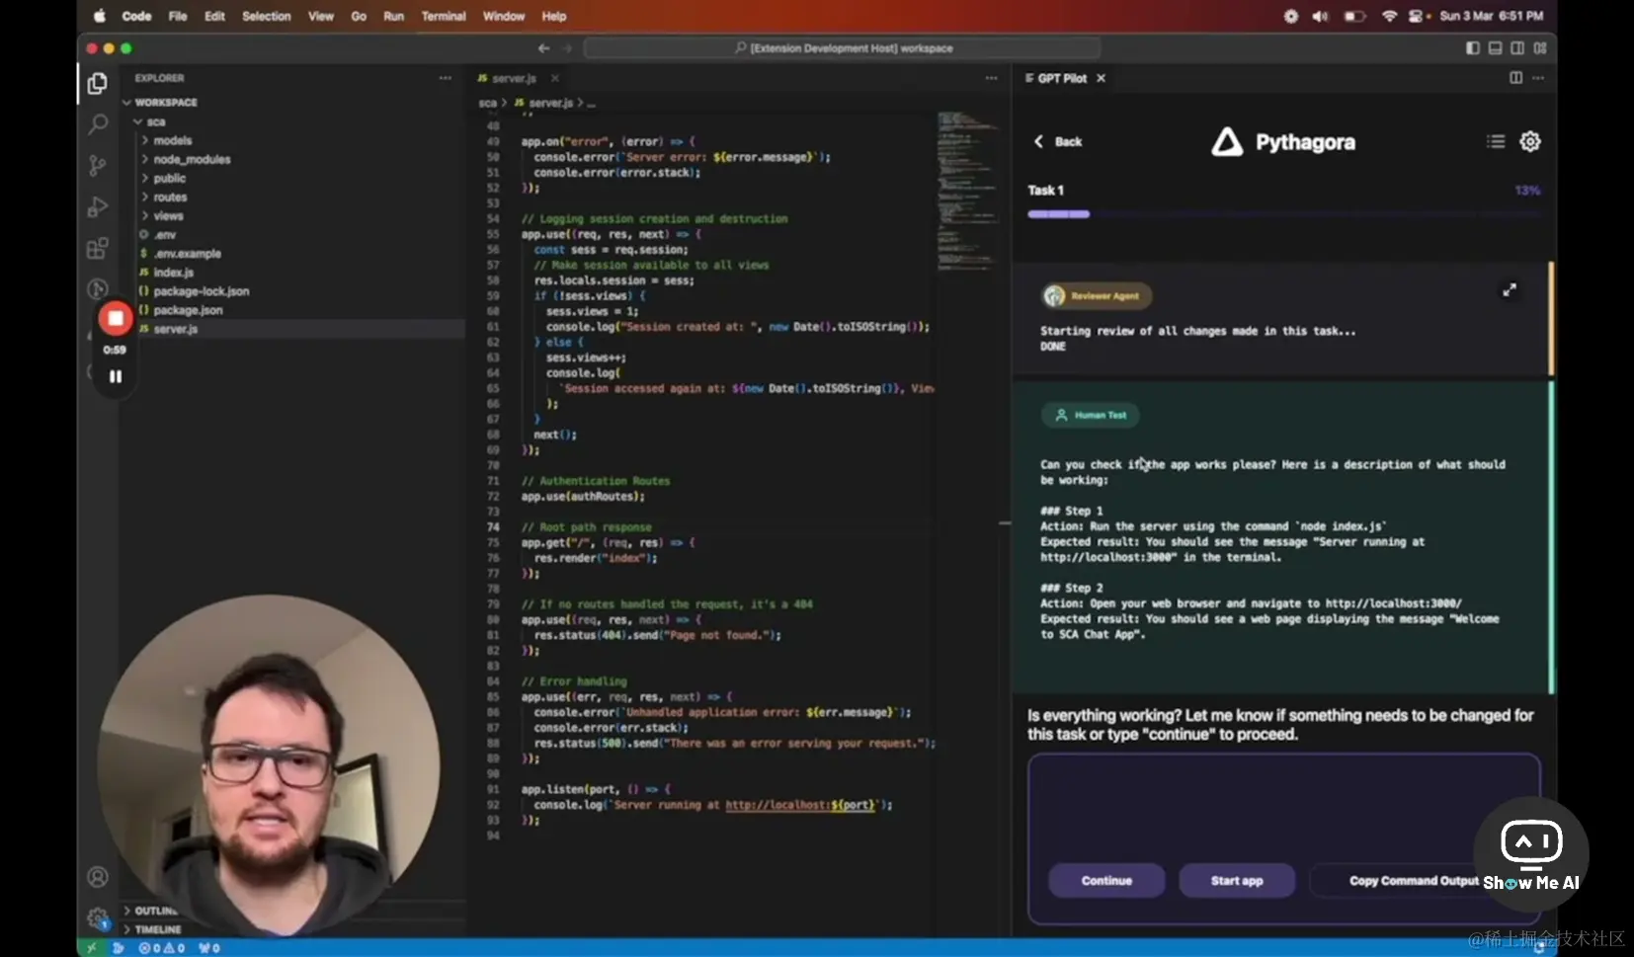Viewport: 1634px width, 957px height.
Task: Open .env.example file
Action: 187,254
